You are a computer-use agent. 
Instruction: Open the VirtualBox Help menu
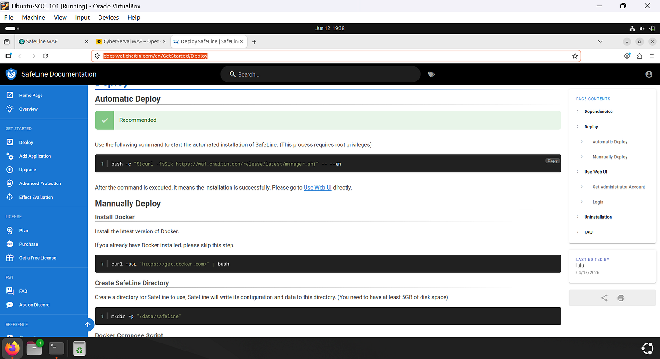tap(134, 17)
